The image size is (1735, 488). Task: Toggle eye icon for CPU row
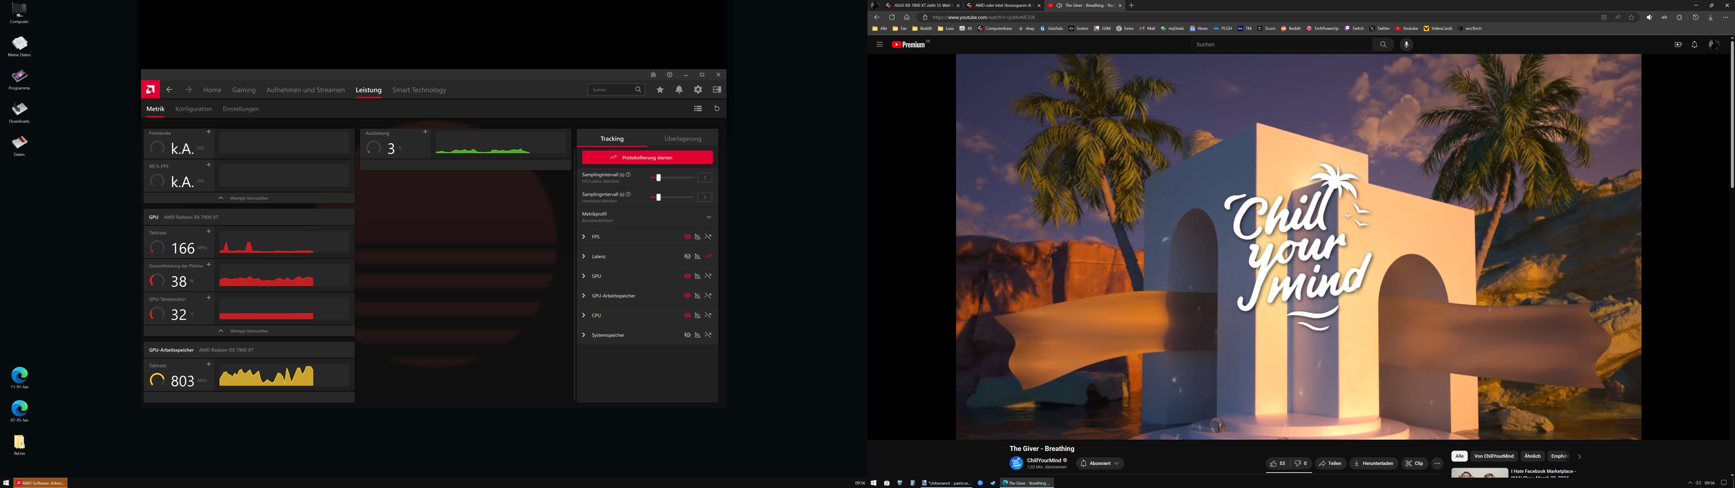click(687, 315)
